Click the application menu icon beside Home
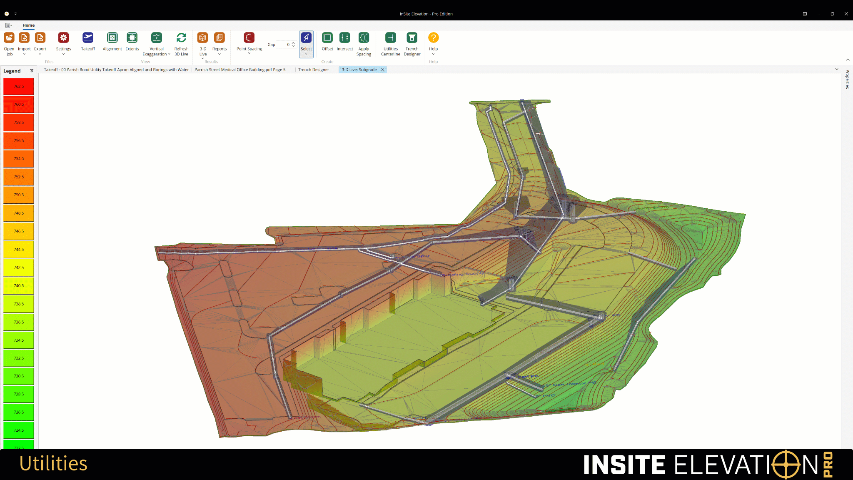This screenshot has width=853, height=480. pos(8,25)
